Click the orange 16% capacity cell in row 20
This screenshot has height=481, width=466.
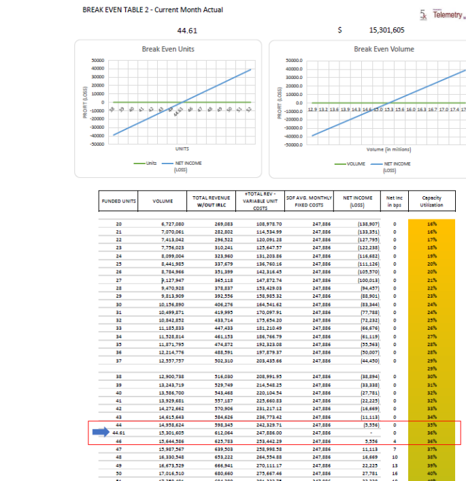point(431,223)
